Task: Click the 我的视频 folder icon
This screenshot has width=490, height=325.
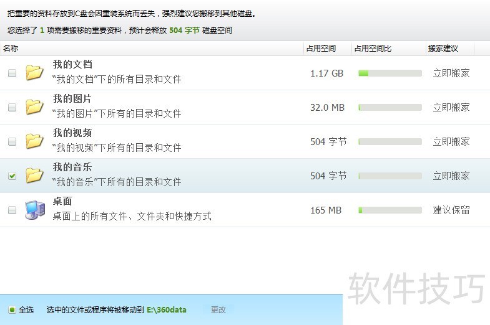Action: tap(34, 141)
